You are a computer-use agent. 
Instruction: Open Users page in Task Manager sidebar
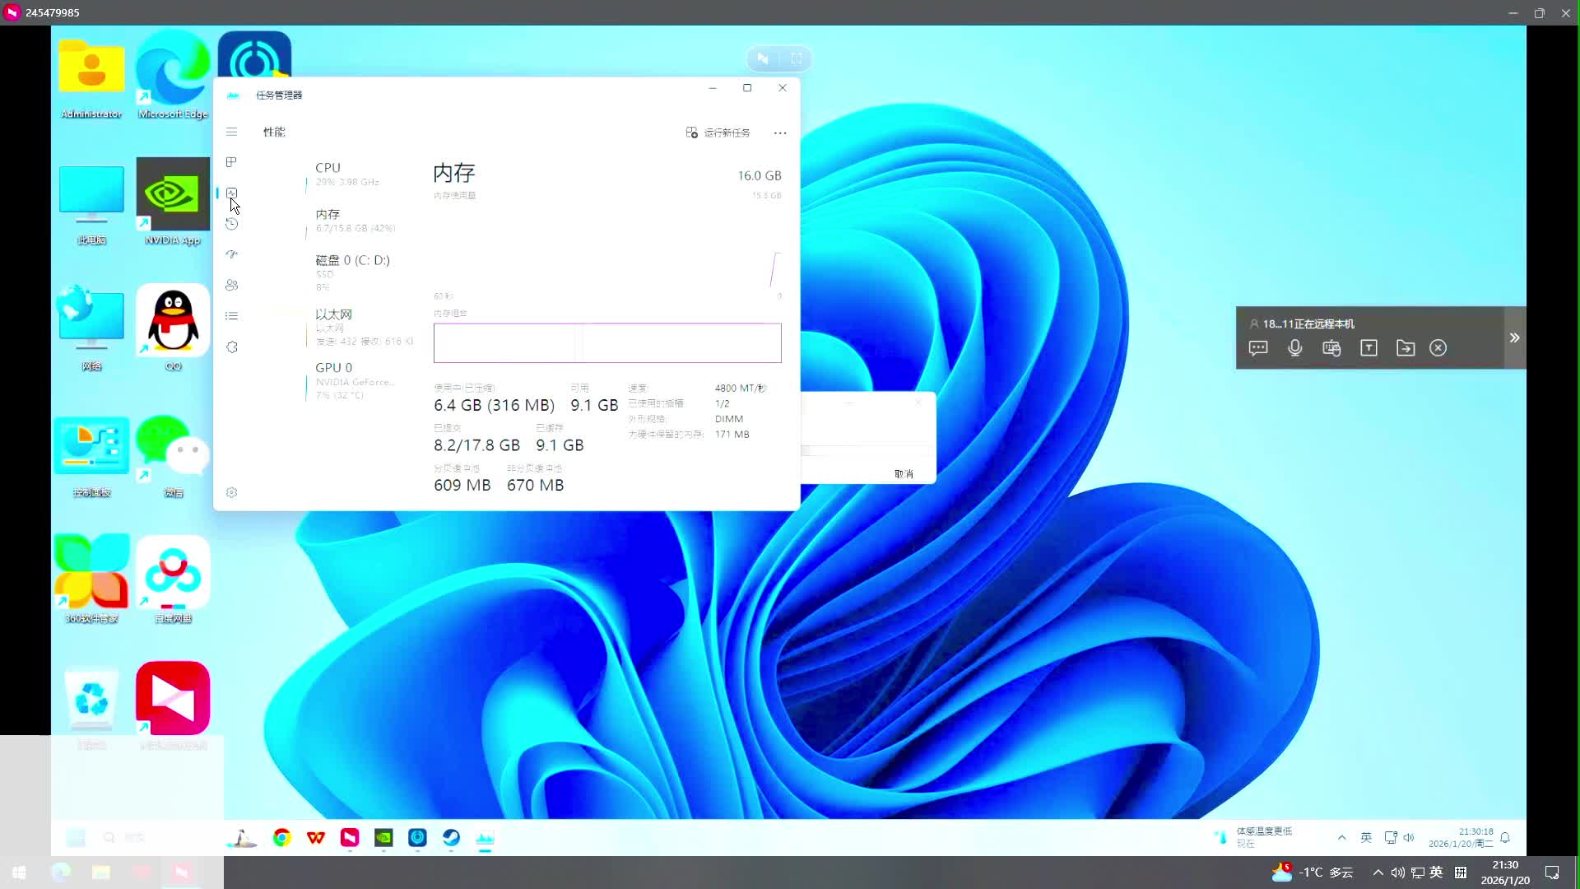click(231, 285)
